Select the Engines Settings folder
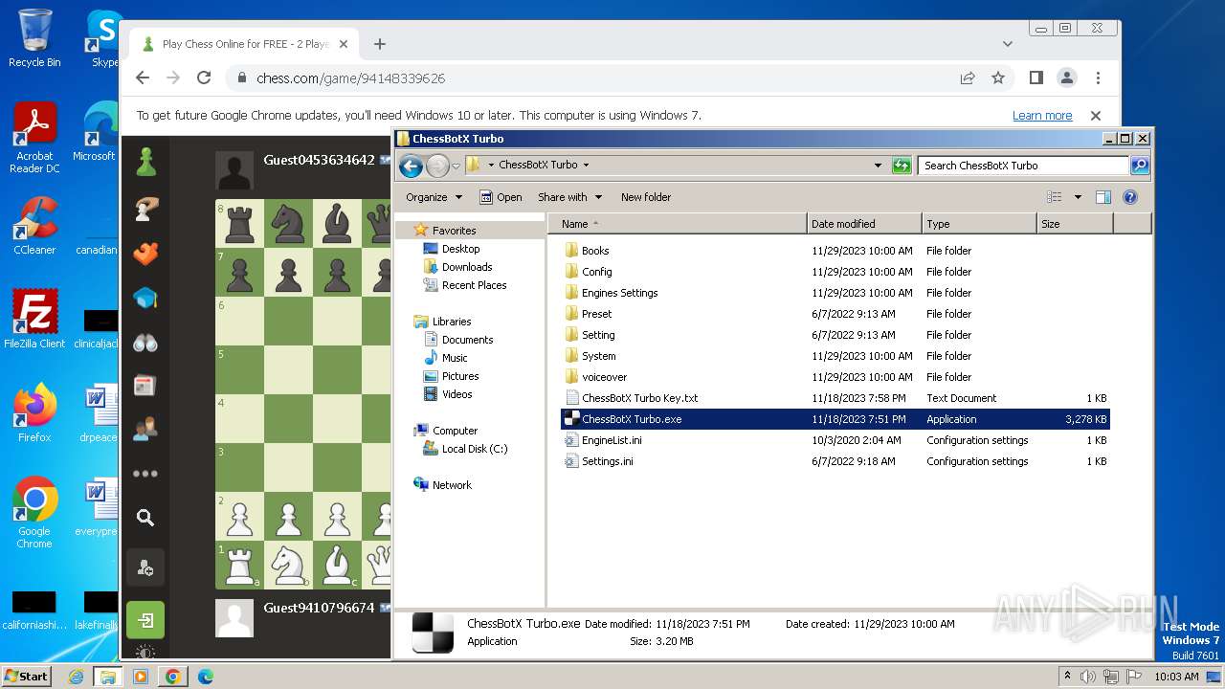Screen dimensions: 1225x689 (x=619, y=293)
